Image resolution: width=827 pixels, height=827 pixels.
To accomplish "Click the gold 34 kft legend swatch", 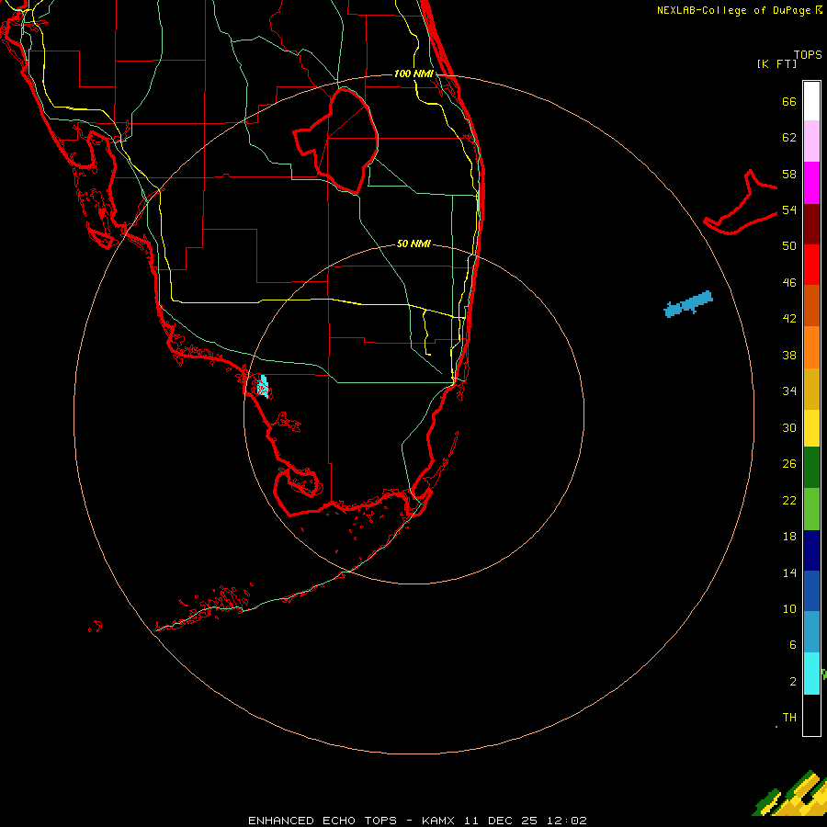I will click(811, 389).
